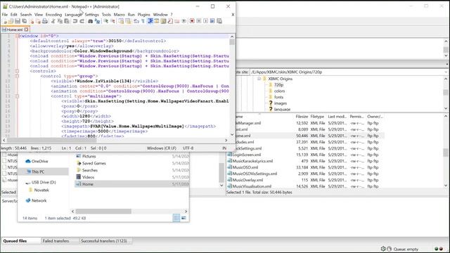
Task: Select colors folder in remote tree
Action: pos(279,91)
